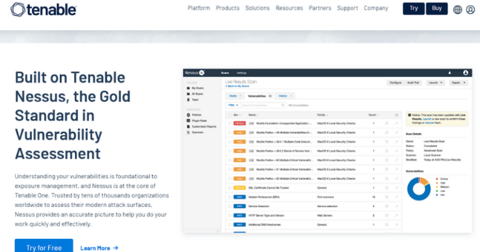This screenshot has width=480, height=252.
Task: Click the edit pencil on the Additional DNS Hostnames row
Action: click(x=396, y=224)
